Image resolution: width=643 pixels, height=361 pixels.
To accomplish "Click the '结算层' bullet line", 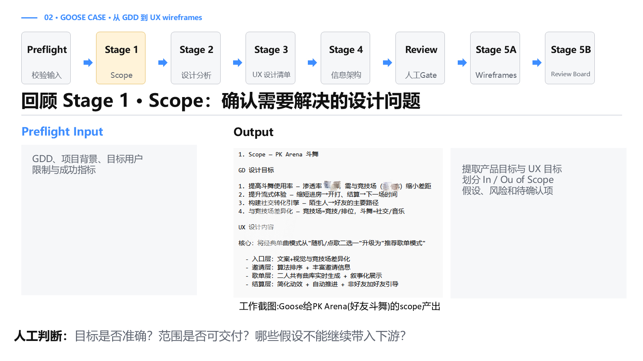I will pos(322,284).
